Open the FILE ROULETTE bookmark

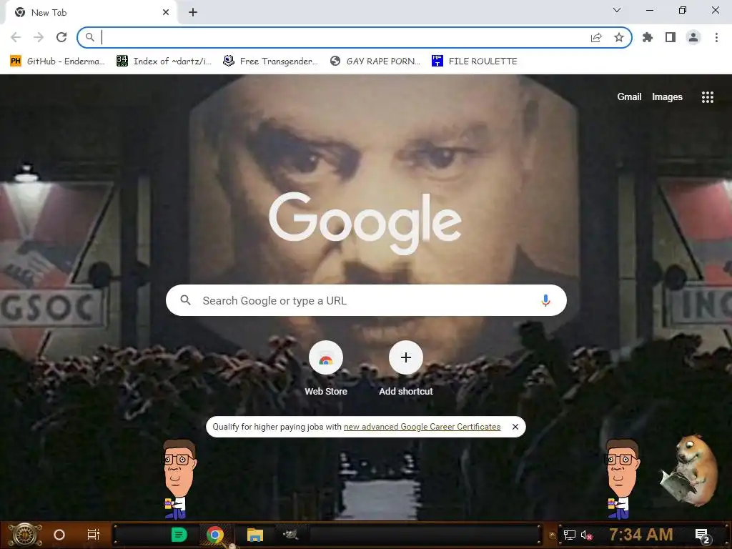point(475,61)
